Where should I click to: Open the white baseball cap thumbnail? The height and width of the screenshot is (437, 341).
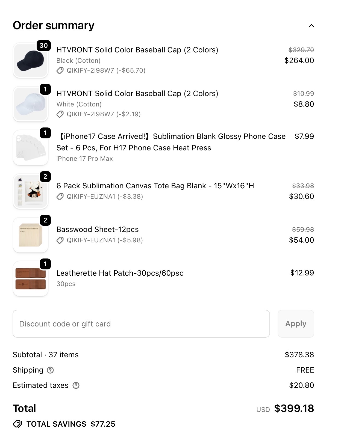30,104
